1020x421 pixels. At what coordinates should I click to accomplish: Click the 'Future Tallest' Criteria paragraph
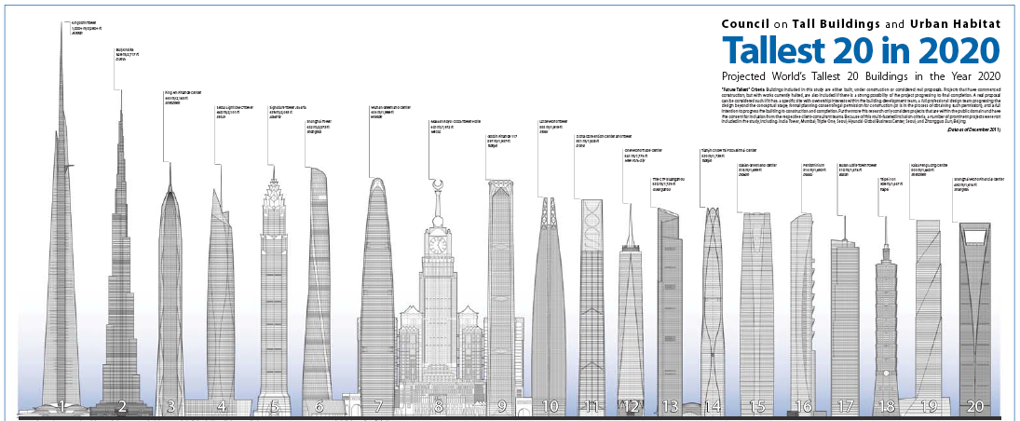point(861,104)
